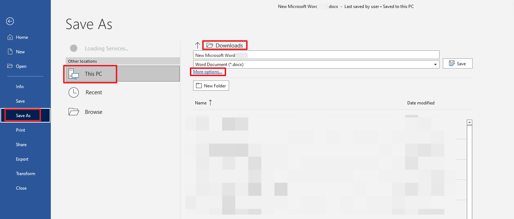Select Save As in the left menu
The image size is (514, 219).
click(25, 116)
